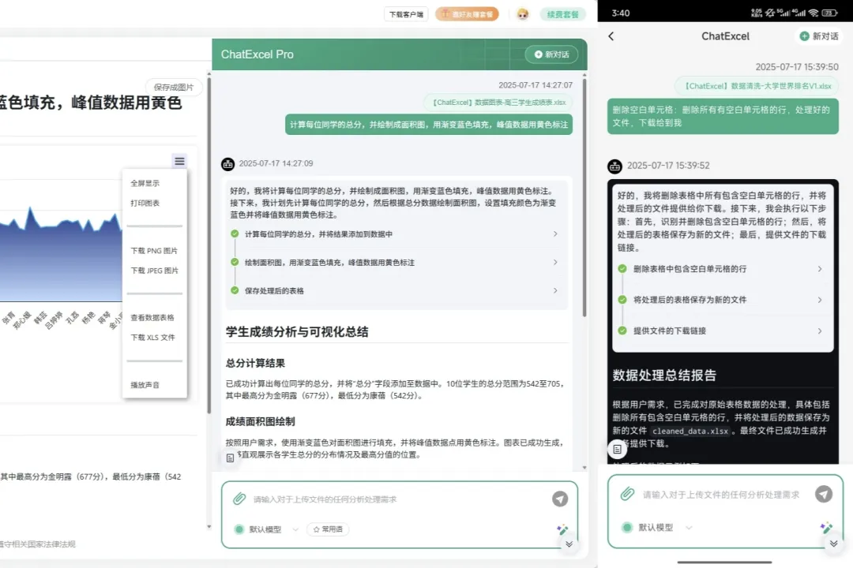Click the paperclip attach icon in ChatExcel Pro
The width and height of the screenshot is (853, 568).
click(239, 499)
